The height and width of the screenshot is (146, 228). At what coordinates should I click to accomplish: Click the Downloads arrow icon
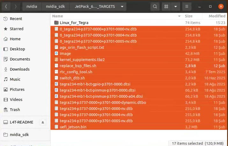tap(5, 69)
